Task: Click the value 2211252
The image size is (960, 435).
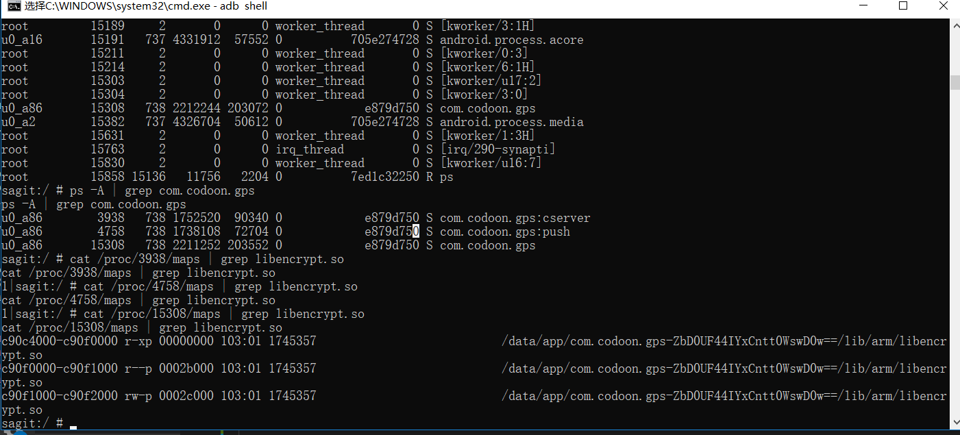Action: (197, 245)
